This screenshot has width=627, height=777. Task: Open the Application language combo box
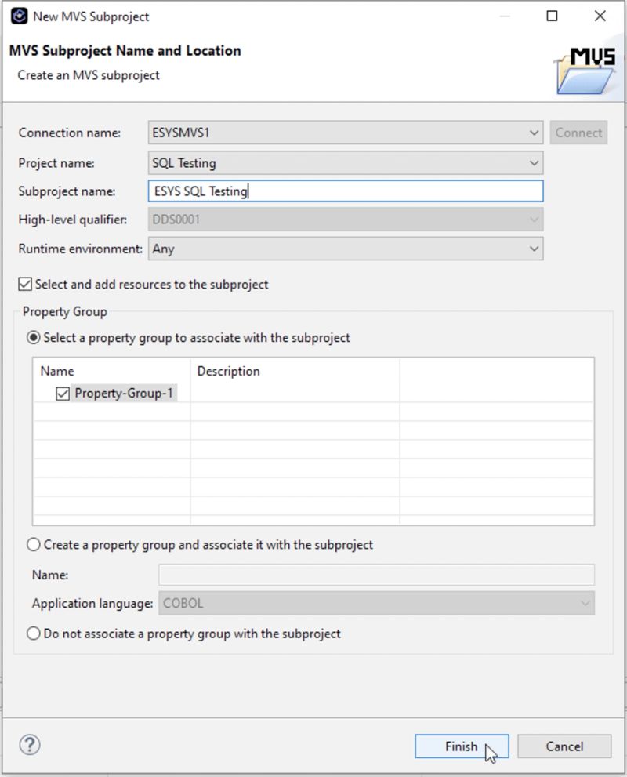(585, 603)
